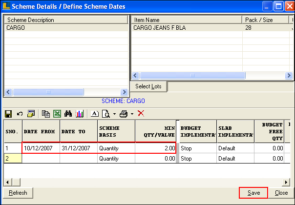Click the pack size value 28

[x=248, y=28]
